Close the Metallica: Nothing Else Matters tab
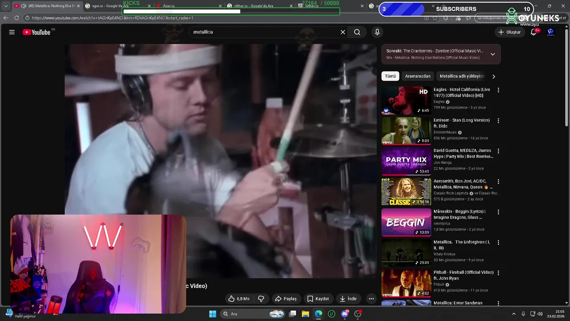570x321 pixels. (x=78, y=6)
